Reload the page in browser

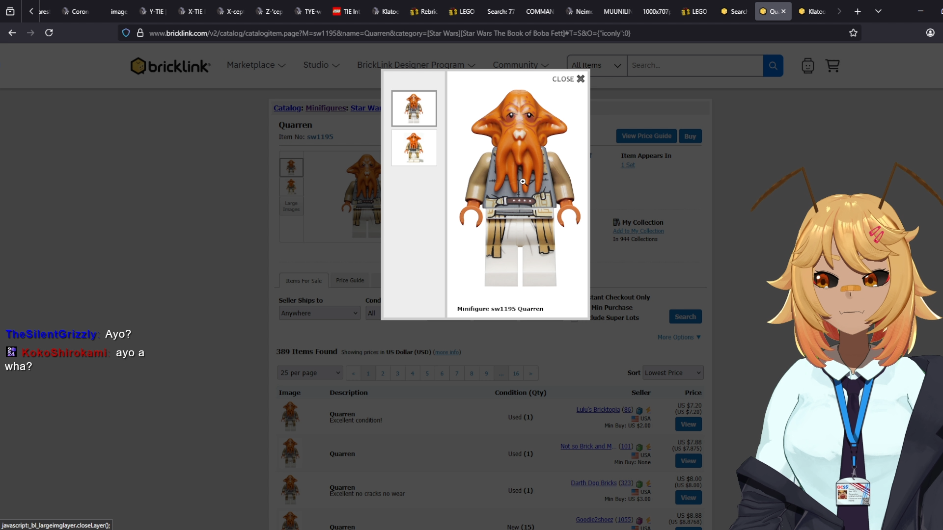49,33
